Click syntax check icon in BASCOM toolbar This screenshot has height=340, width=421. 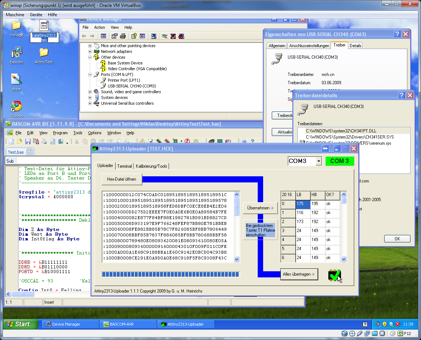point(151,141)
